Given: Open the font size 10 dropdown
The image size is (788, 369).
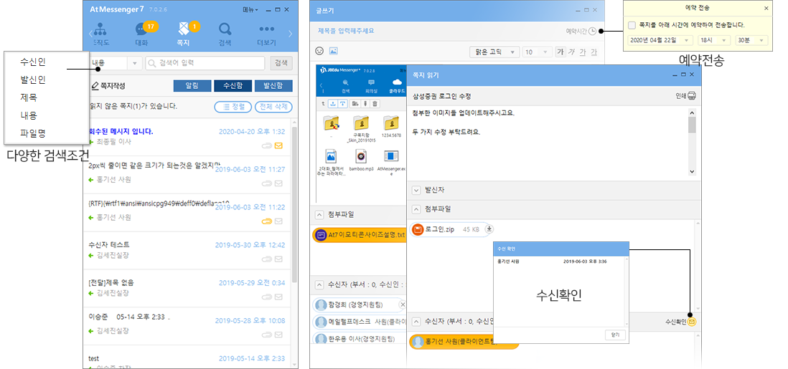Looking at the screenshot, I should coord(537,52).
